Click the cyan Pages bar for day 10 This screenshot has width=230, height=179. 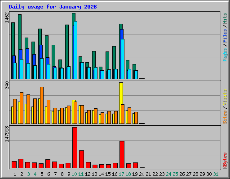[75, 50]
